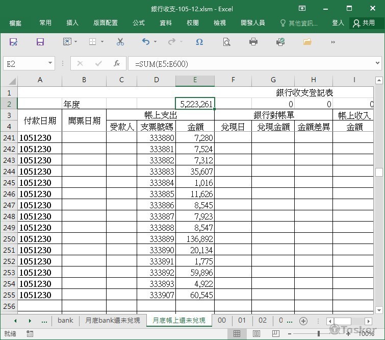Switch to Normal view icon
Viewport: 385px width, 340px height.
point(237,333)
